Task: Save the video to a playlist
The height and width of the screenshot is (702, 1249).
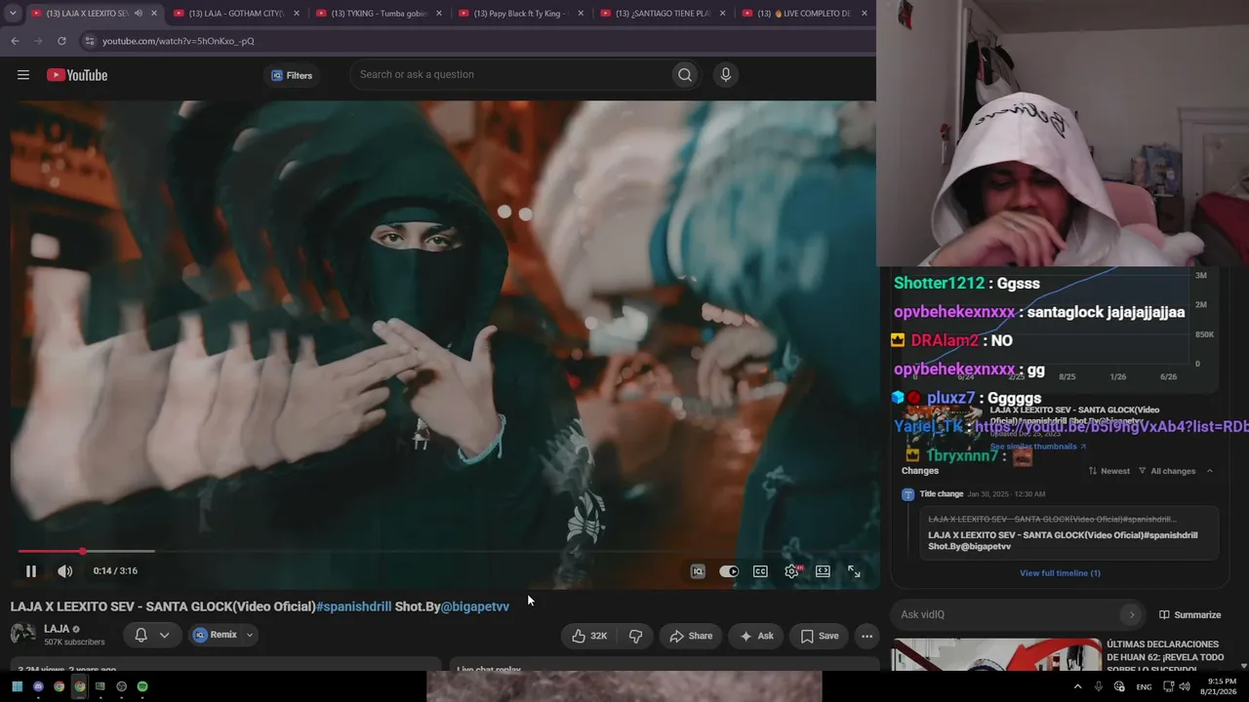Action: coord(820,636)
